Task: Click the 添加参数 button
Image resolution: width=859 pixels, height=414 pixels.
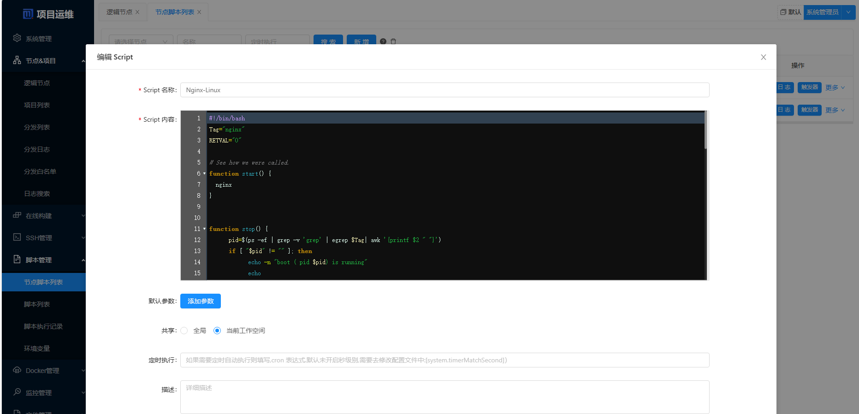Action: (201, 301)
